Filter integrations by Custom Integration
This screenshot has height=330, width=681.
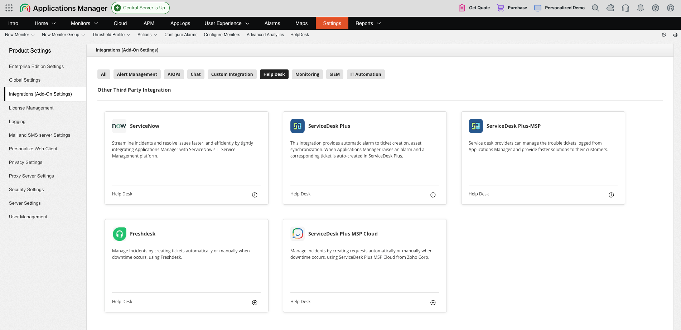[x=232, y=74]
